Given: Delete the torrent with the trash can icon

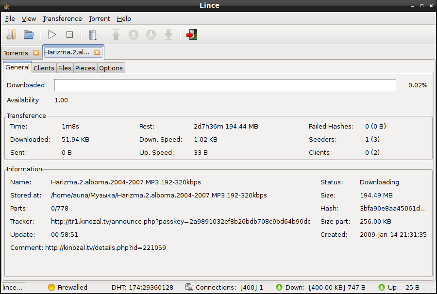Looking at the screenshot, I should 93,35.
